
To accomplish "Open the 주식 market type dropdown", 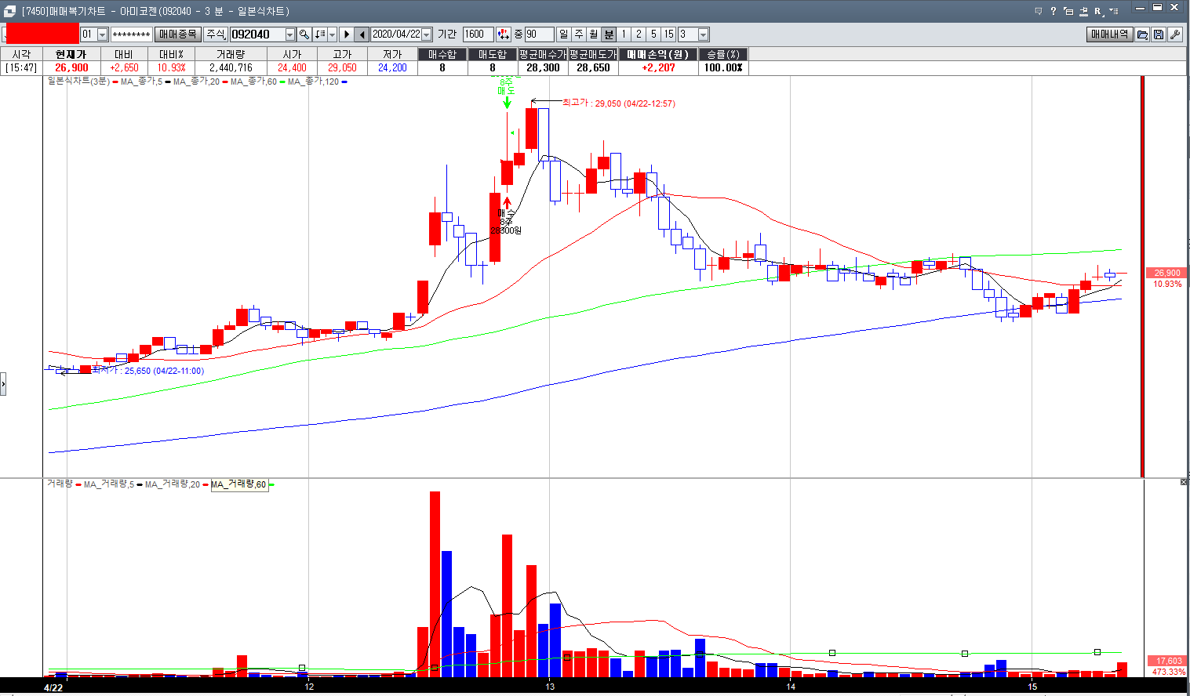I will click(215, 34).
